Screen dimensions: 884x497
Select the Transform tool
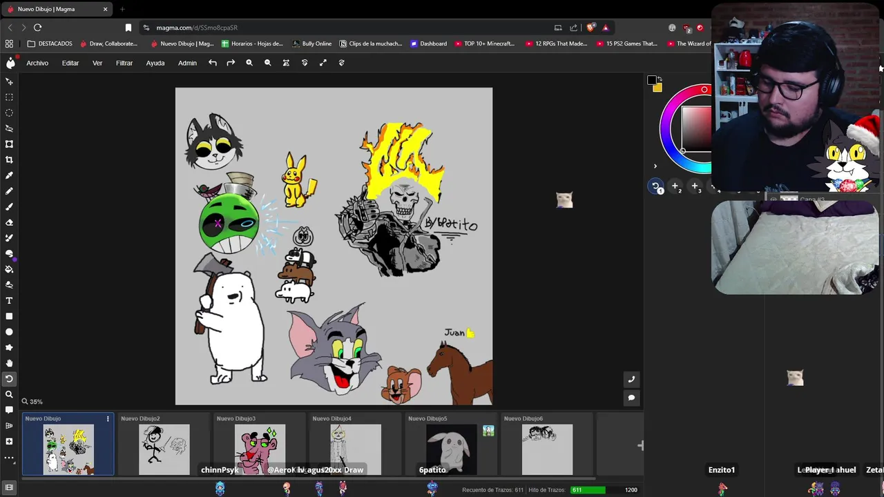click(9, 144)
